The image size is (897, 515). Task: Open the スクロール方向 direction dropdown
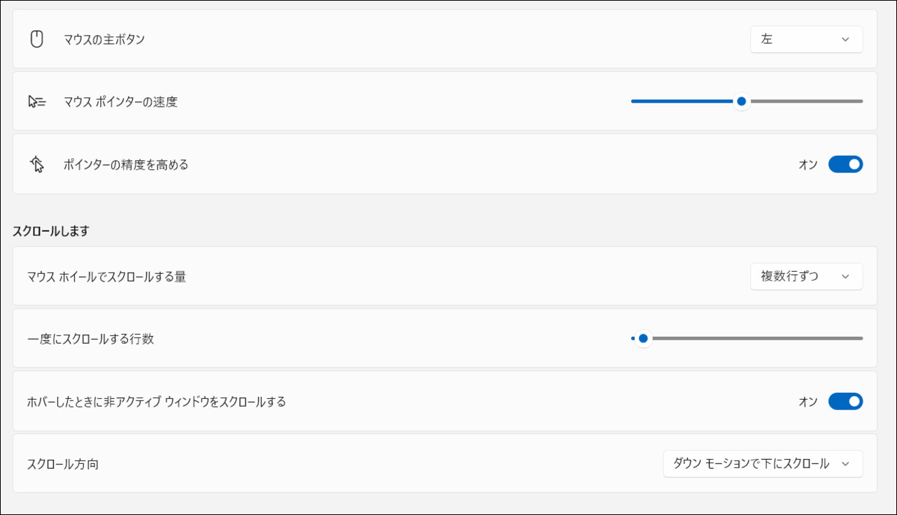click(x=763, y=464)
